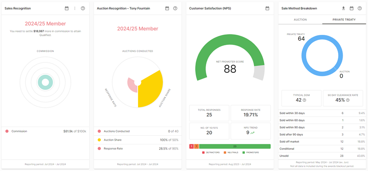This screenshot has height=171, width=368.
Task: Open the Total Responses tile
Action: pos(209,113)
